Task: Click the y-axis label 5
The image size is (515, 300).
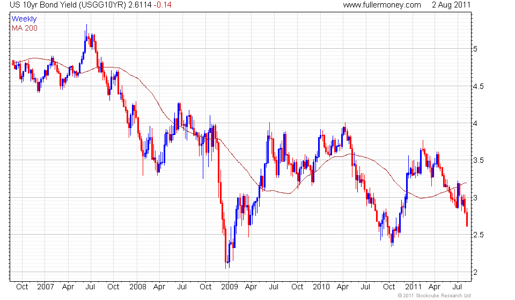Action: pyautogui.click(x=475, y=49)
